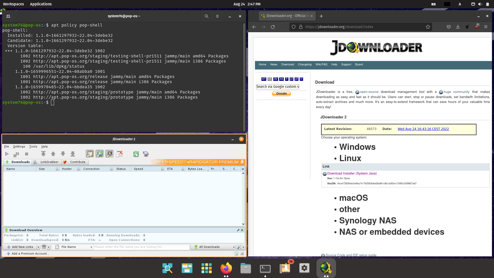Toggle auto reconnect toolbar button
494x278 pixels.
coord(100,154)
